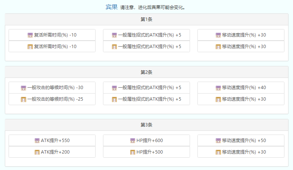
Task: Select the 第3条 panel header
Action: point(146,125)
